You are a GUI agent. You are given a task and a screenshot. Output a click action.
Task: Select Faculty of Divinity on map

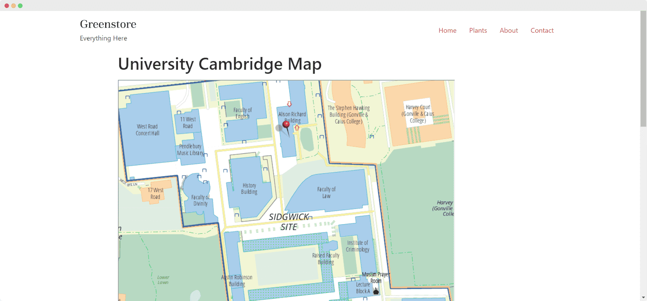200,200
